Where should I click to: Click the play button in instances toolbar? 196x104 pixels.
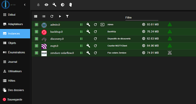(x=60, y=16)
